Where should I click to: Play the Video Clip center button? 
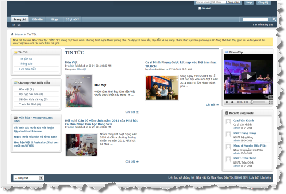coord(249,76)
